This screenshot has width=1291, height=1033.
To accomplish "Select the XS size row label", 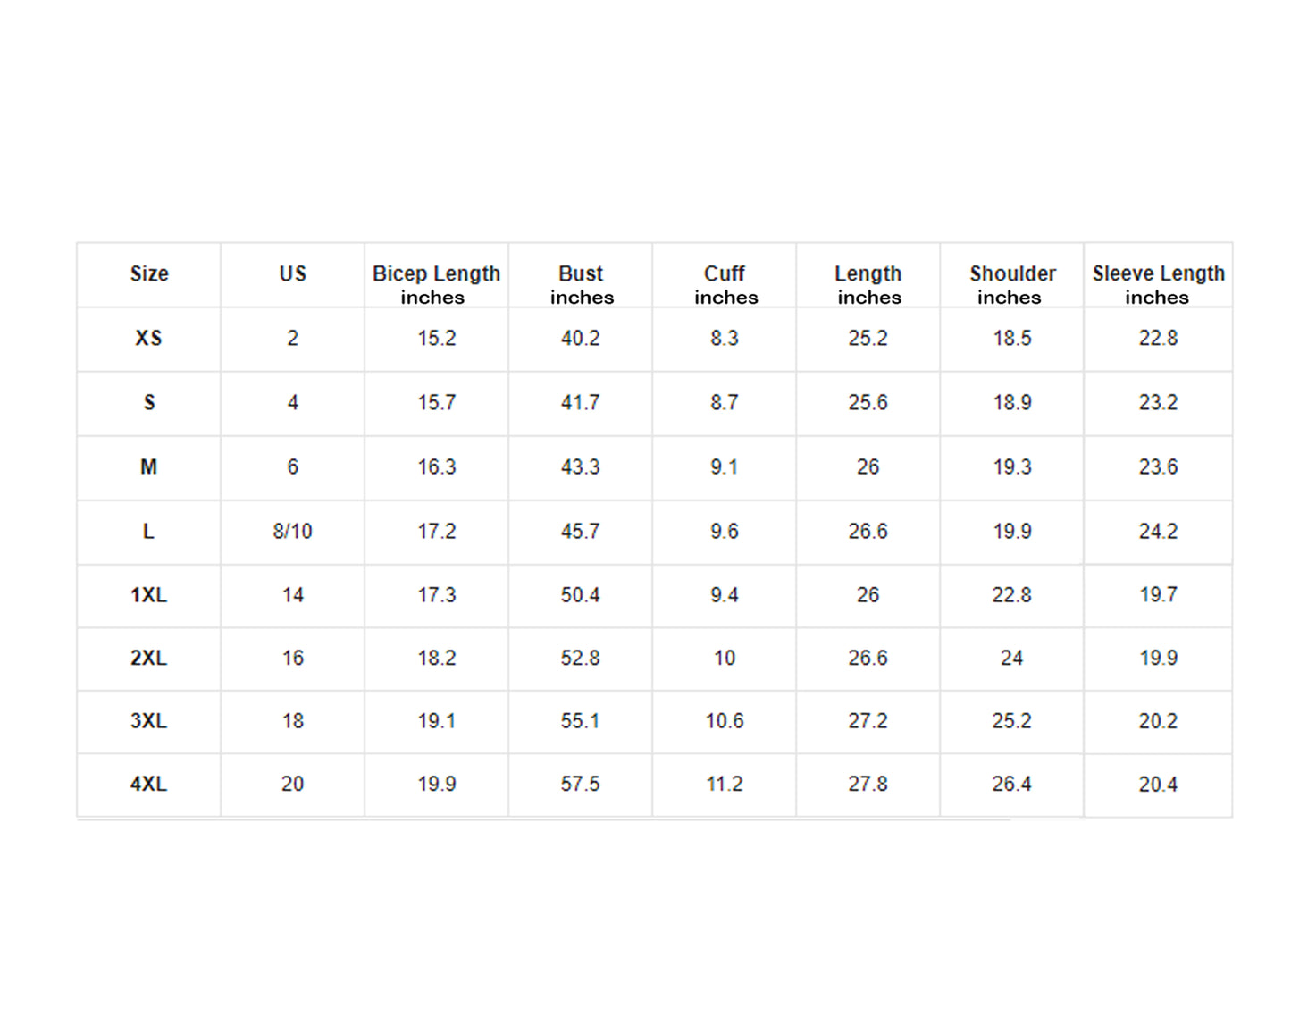I will pyautogui.click(x=149, y=339).
